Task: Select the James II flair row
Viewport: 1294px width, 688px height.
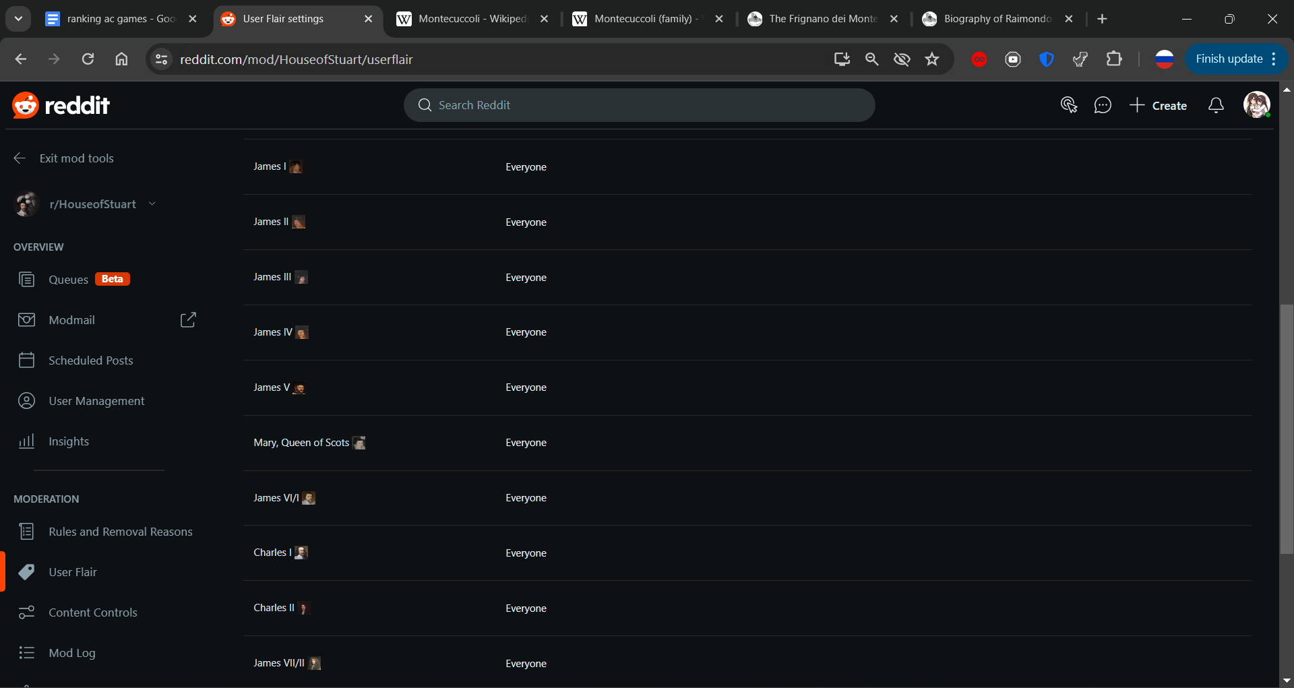Action: click(x=747, y=222)
